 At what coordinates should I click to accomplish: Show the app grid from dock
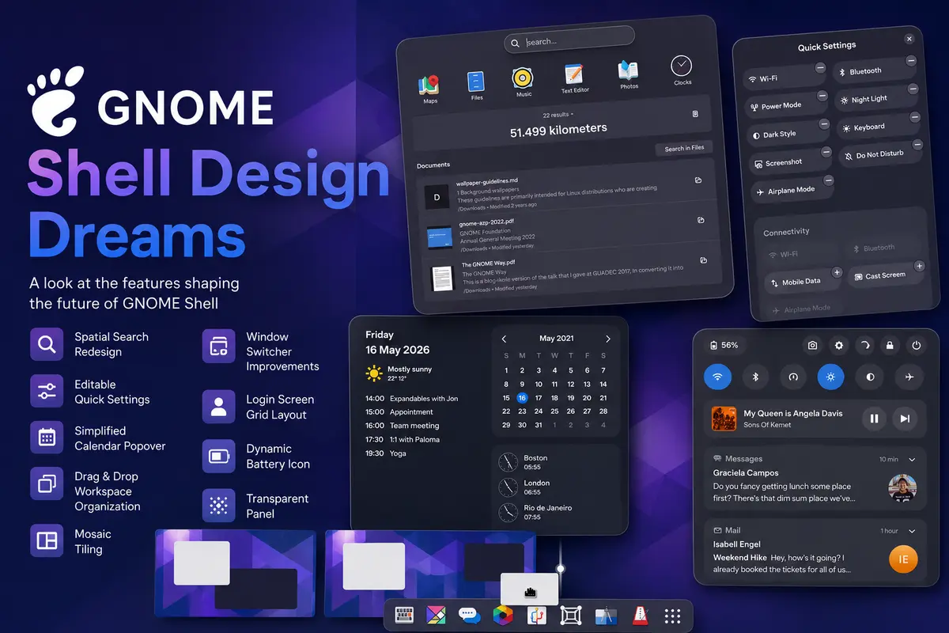click(x=673, y=616)
